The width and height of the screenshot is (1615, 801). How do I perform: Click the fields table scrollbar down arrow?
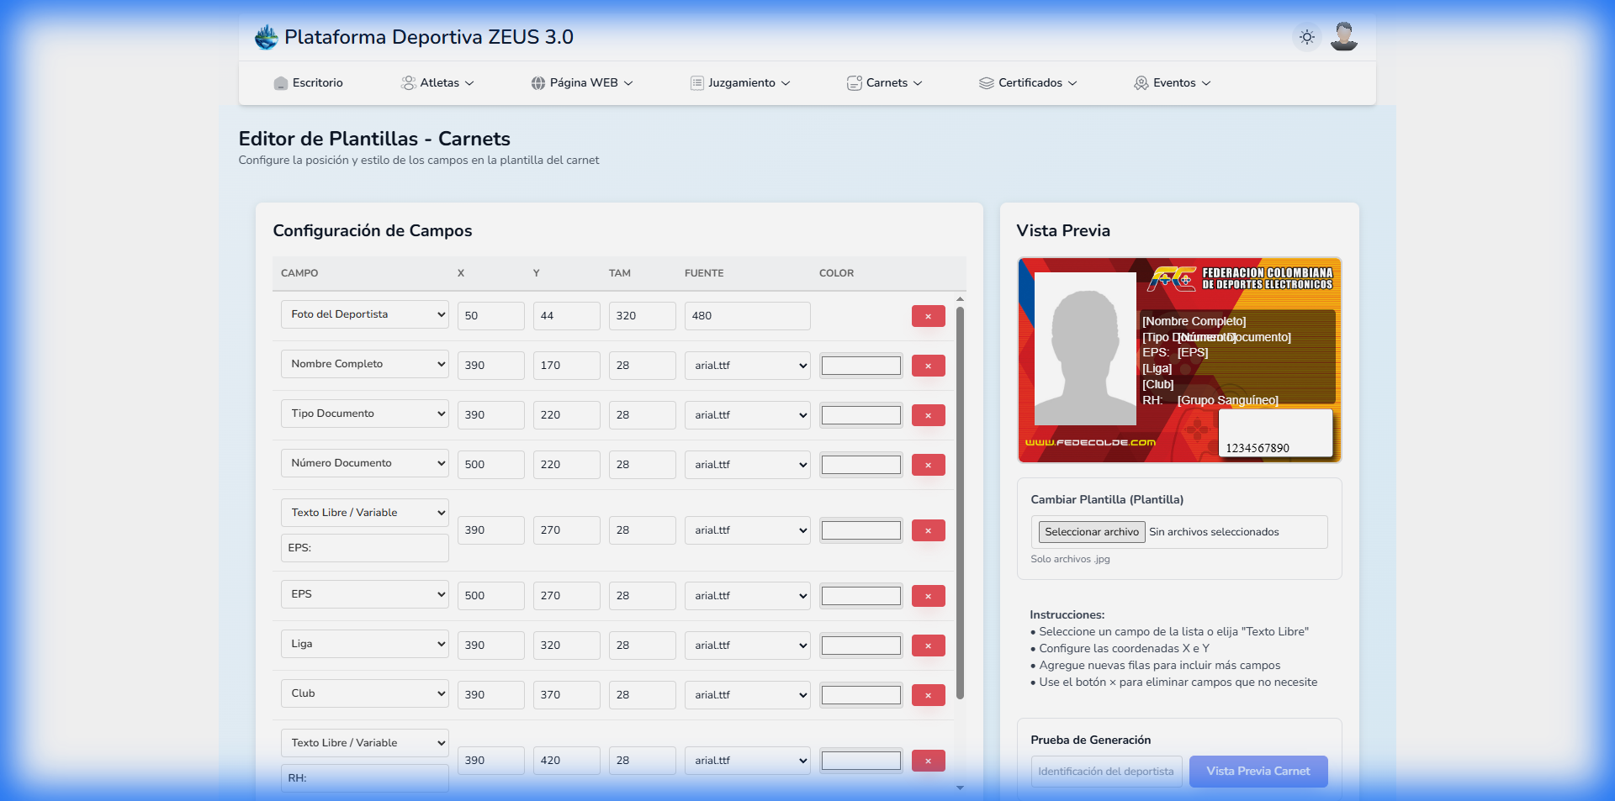[x=960, y=788]
